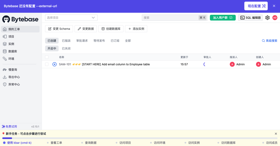Click the AD user avatar

point(275,18)
